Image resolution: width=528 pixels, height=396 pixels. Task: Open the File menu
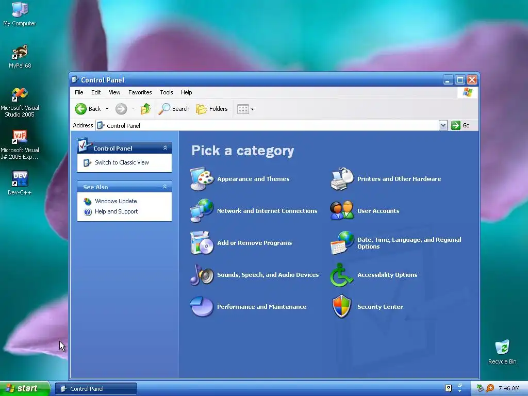click(79, 92)
